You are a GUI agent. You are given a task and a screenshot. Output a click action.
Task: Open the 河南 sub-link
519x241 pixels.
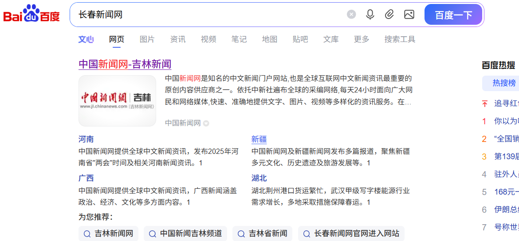coord(86,139)
